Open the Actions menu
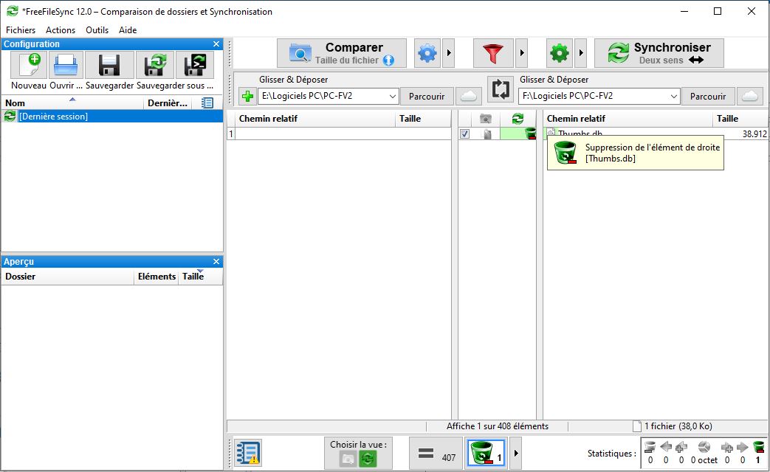 pos(61,30)
